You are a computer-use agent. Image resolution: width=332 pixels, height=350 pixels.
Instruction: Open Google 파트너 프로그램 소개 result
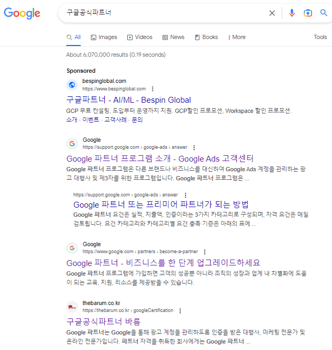(x=160, y=159)
